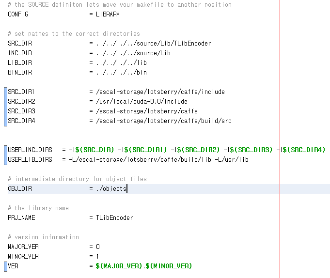
Task: Click the green $(MAJOR_VER) reference
Action: tap(119, 266)
